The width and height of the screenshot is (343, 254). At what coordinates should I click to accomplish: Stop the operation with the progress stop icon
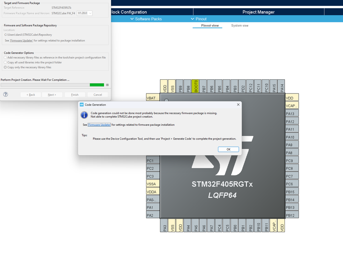108,85
